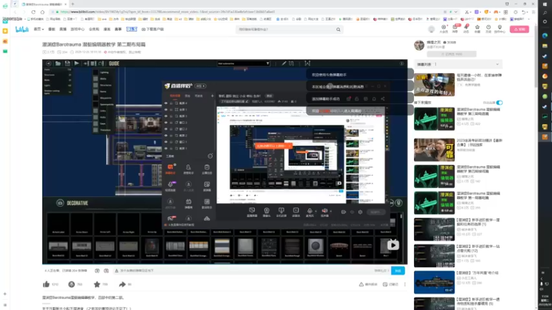This screenshot has height=310, width=552.
Task: Select the pencil icon in sub editor toolbar
Action: [x=284, y=63]
